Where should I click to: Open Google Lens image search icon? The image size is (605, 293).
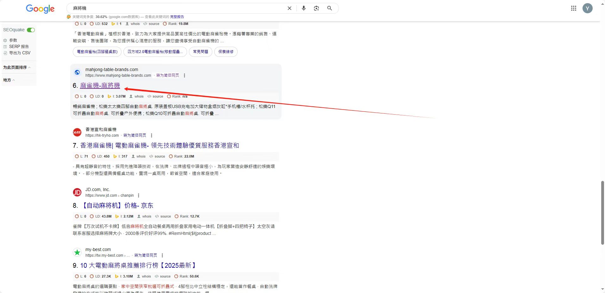316,8
